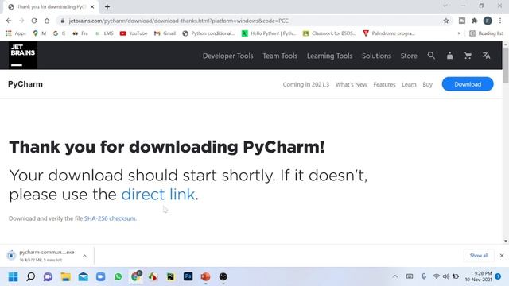Show more bookmarks overflow chevron
The image size is (509, 286).
459,33
